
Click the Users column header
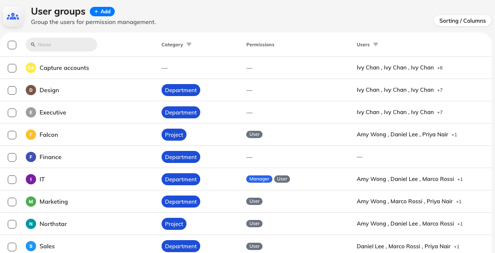click(363, 45)
